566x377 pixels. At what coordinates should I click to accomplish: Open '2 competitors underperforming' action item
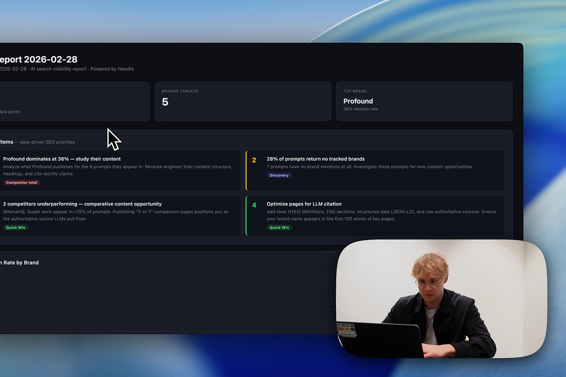click(120, 216)
